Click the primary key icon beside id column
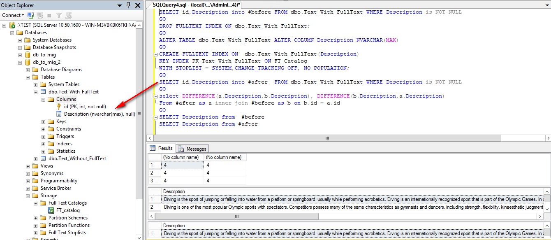This screenshot has height=240, width=551. pyautogui.click(x=59, y=107)
